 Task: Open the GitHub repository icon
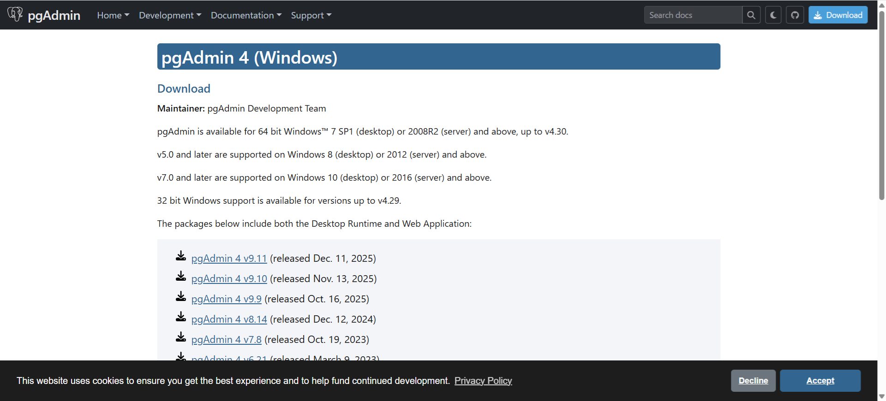(795, 15)
